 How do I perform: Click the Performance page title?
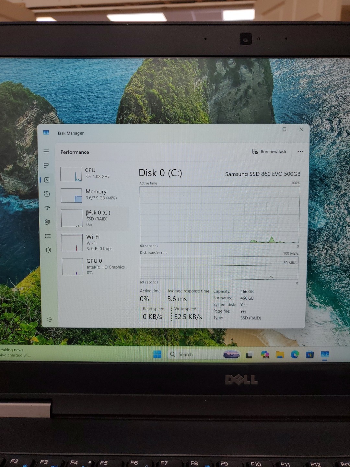75,152
